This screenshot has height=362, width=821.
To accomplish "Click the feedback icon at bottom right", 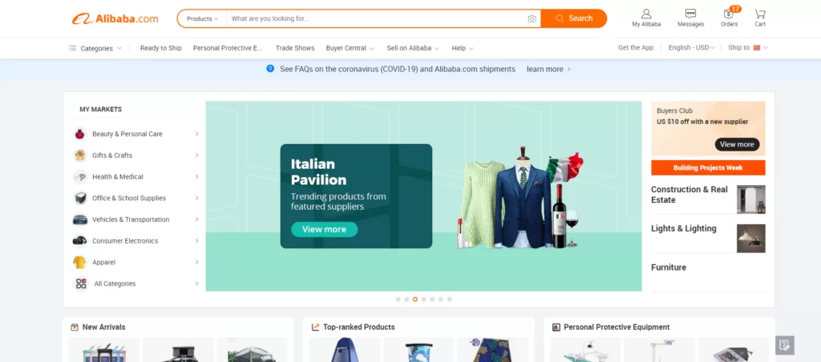I will click(x=784, y=345).
